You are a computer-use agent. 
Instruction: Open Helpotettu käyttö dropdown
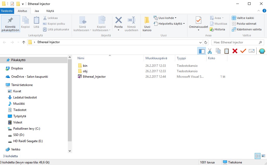[x=169, y=24]
